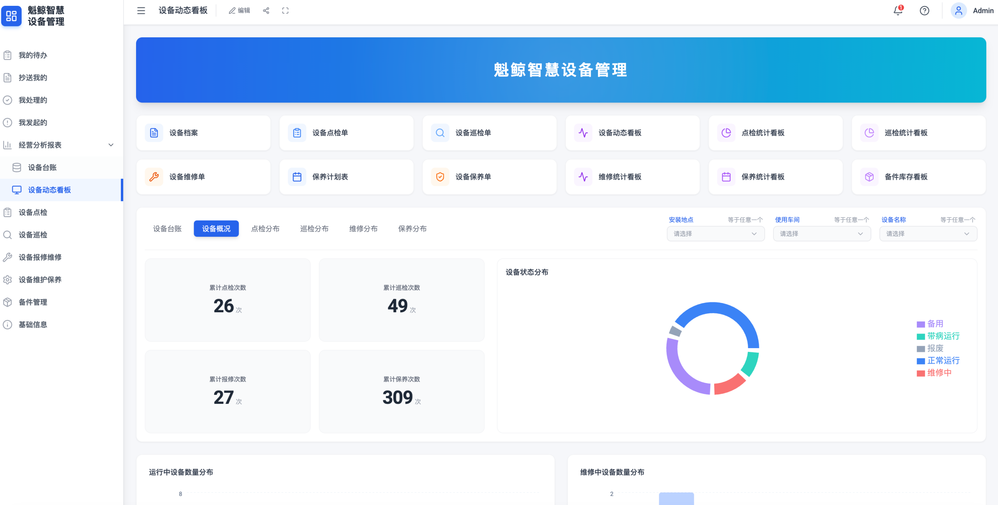Click the 保养计划表 calendar icon
Screen dimensions: 998x505
(x=297, y=177)
